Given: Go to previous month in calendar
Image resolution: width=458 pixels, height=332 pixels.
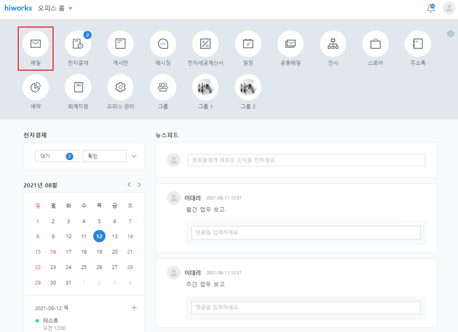Looking at the screenshot, I should tap(129, 184).
